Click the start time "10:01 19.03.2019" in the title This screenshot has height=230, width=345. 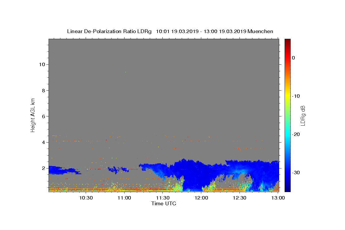(x=177, y=31)
